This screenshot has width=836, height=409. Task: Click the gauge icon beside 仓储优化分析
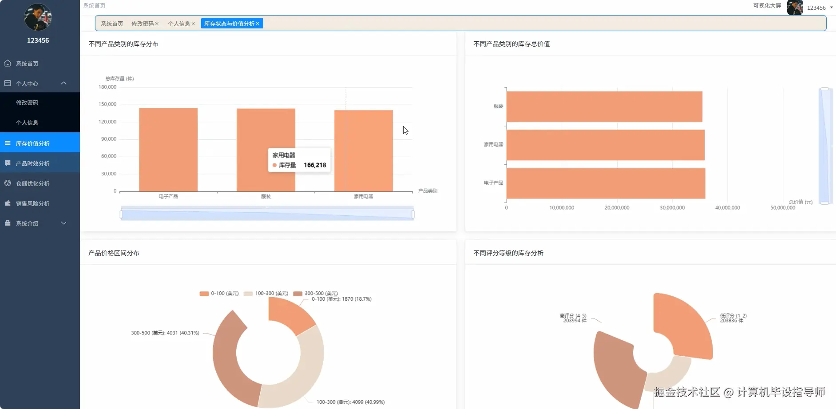[8, 183]
